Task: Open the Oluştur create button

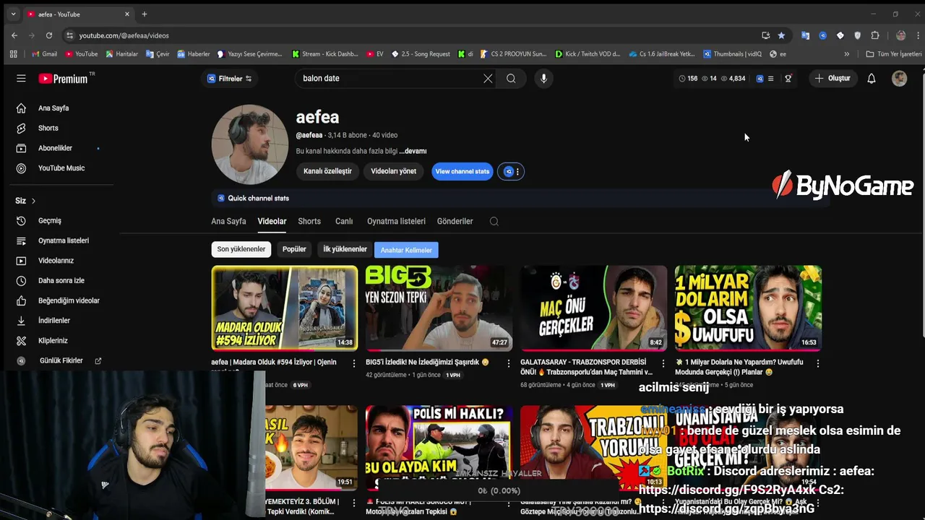Action: point(832,78)
